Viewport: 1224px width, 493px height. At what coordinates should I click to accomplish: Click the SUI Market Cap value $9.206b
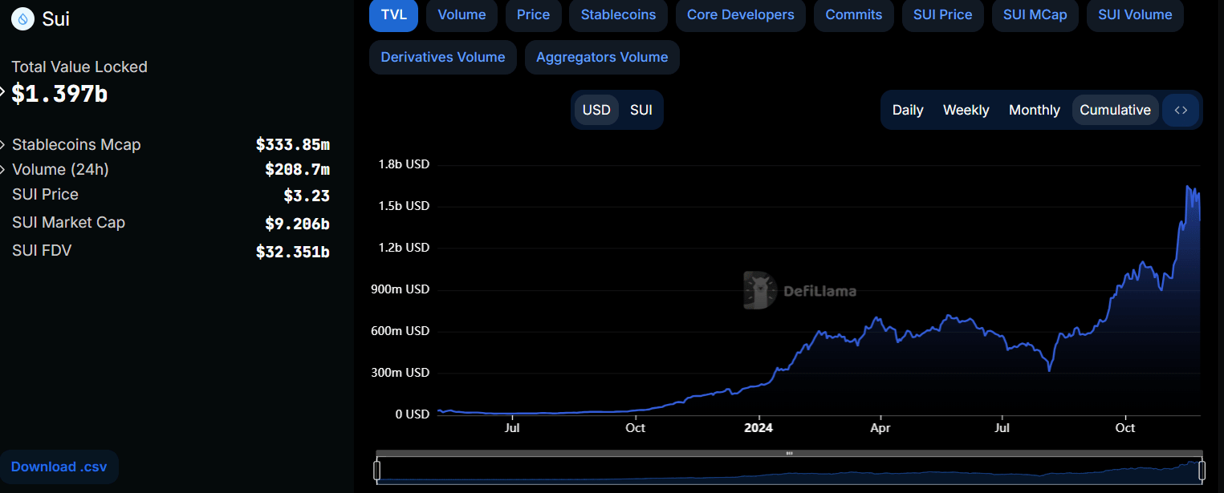(x=298, y=224)
